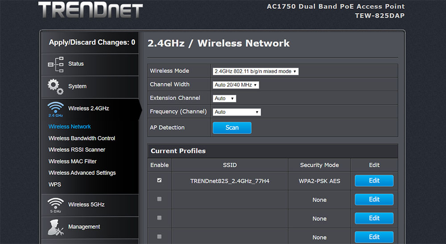Open the Extension Channel dropdown

(224, 98)
